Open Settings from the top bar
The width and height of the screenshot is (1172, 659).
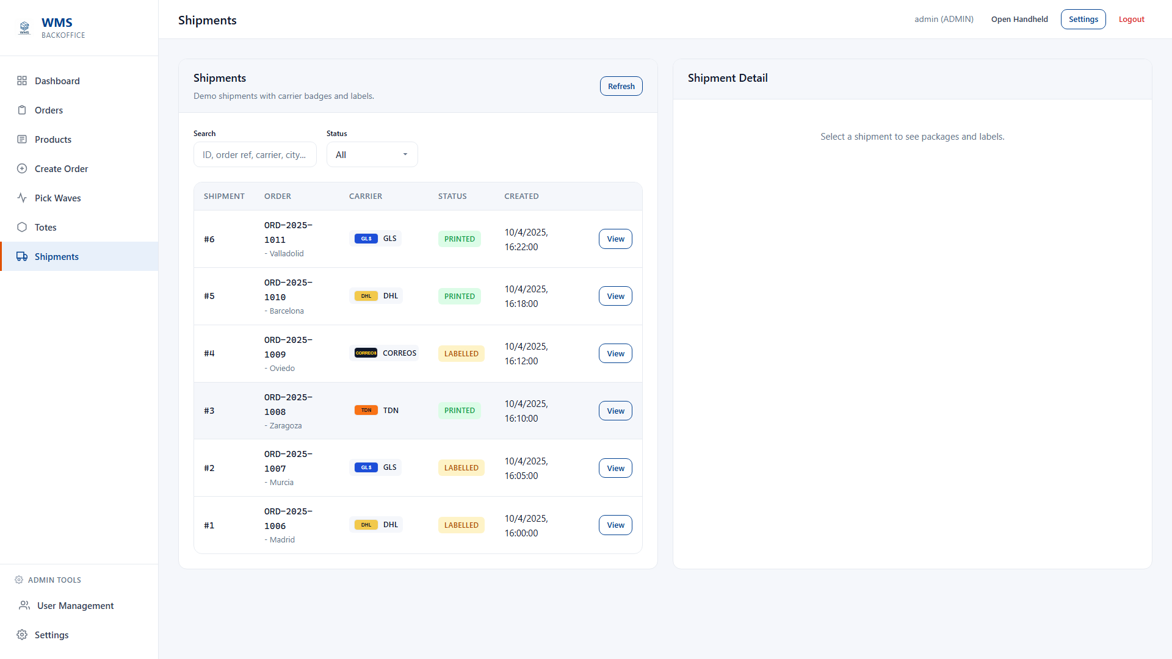tap(1083, 19)
